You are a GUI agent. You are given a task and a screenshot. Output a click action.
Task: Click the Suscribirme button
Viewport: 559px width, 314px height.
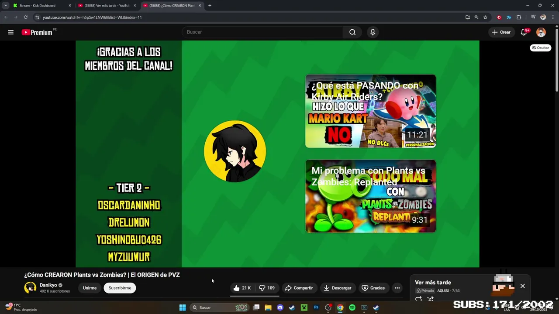coord(120,288)
